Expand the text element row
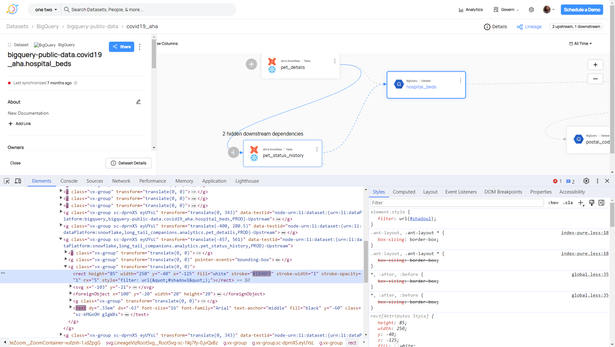This screenshot has width=615, height=347. tap(70, 307)
